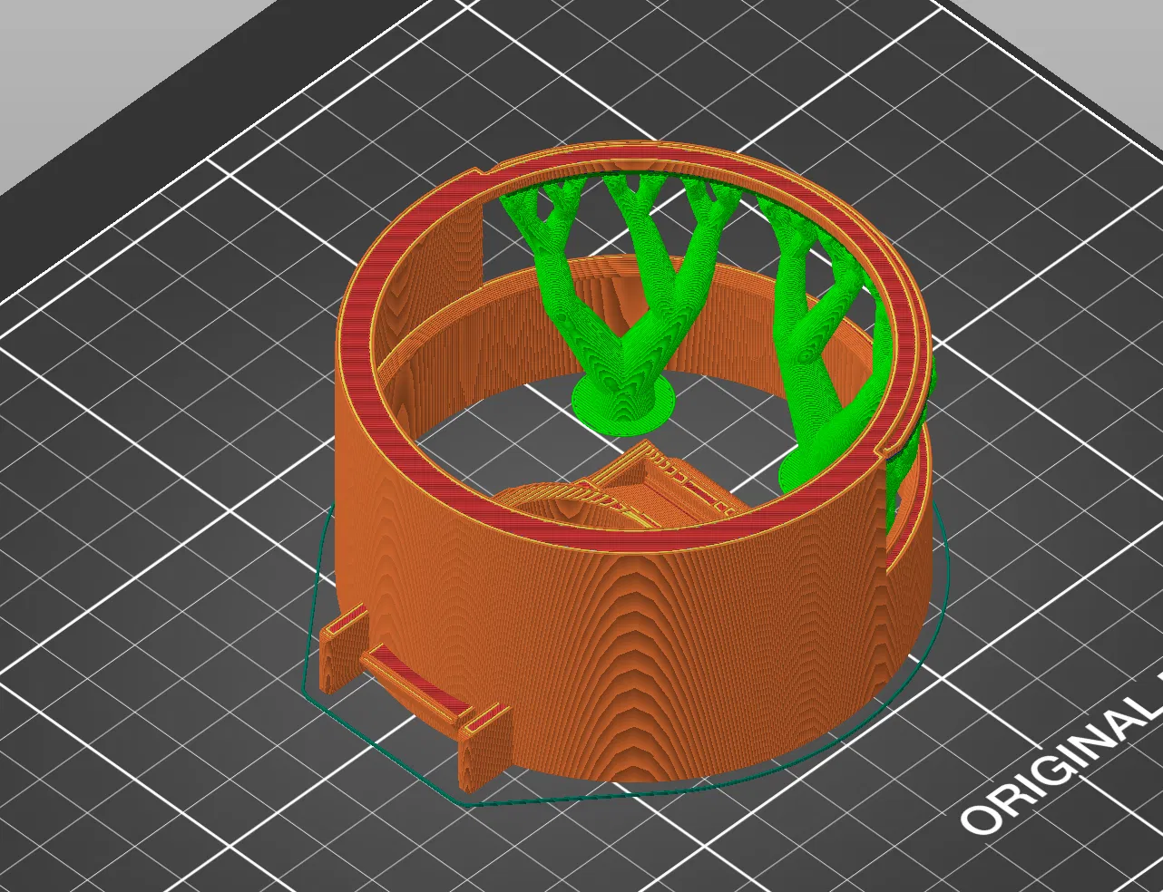The image size is (1163, 892).
Task: Click the small orange bracket at model base
Action: click(x=415, y=693)
